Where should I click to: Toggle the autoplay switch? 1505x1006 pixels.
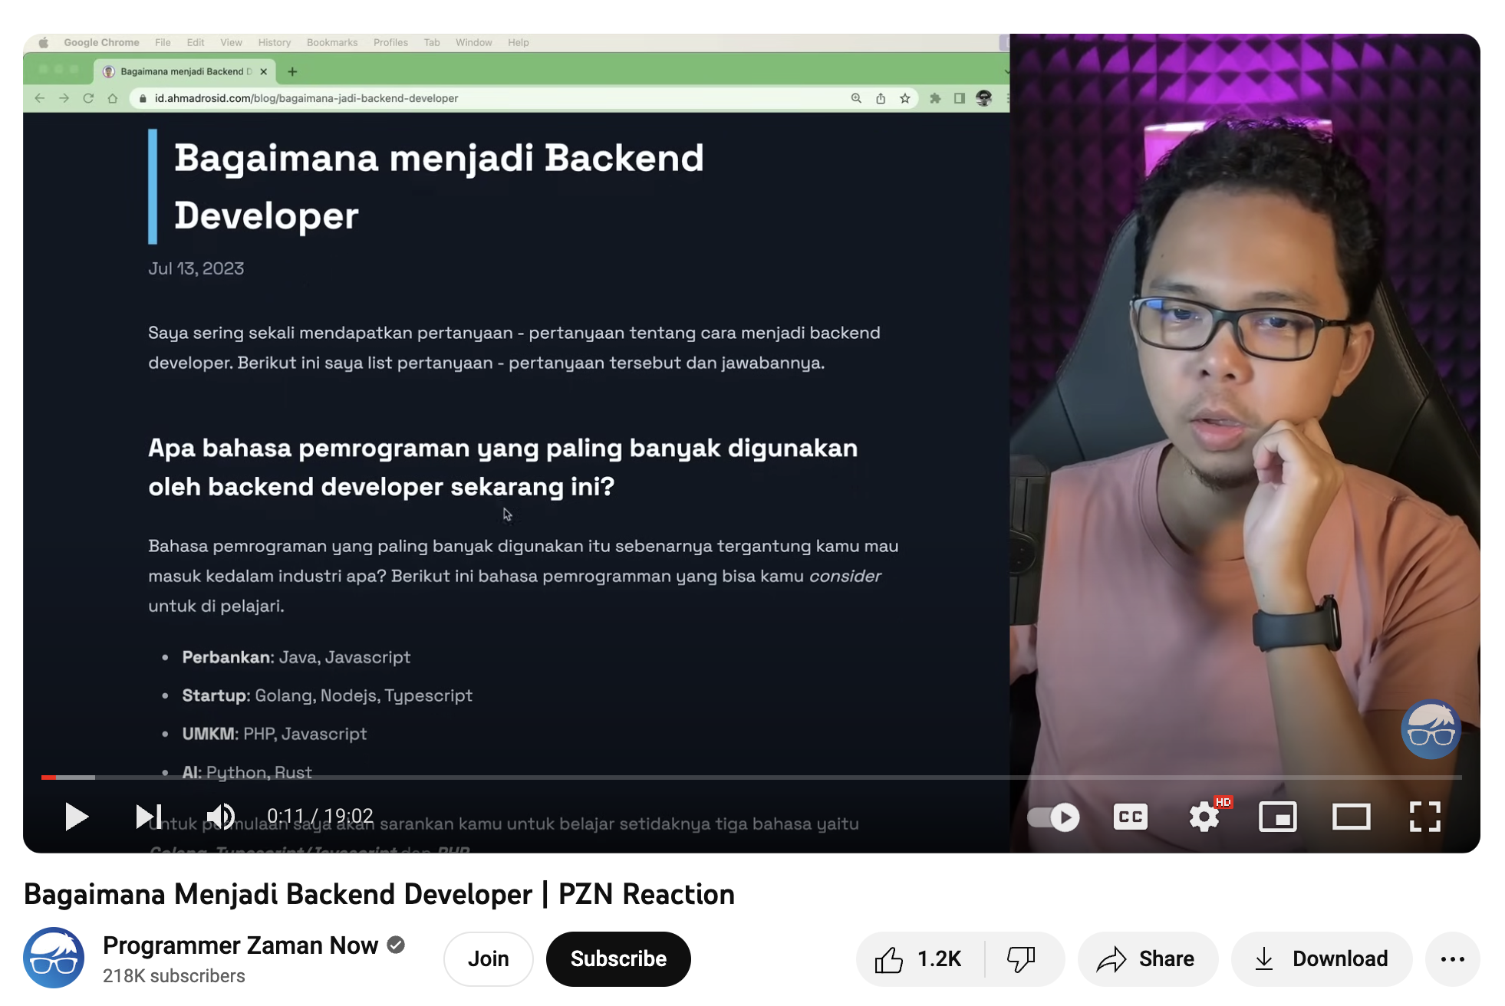pos(1054,817)
